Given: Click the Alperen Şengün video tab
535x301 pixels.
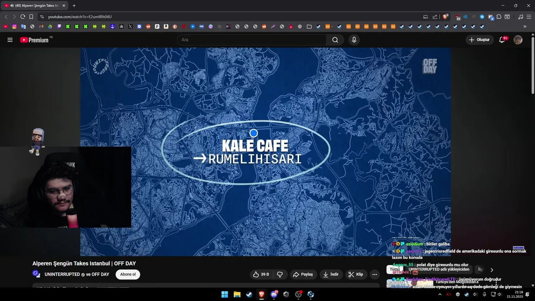Looking at the screenshot, I should 35,5.
